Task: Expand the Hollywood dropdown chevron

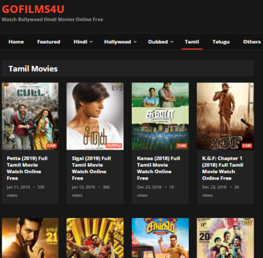Action: (135, 42)
